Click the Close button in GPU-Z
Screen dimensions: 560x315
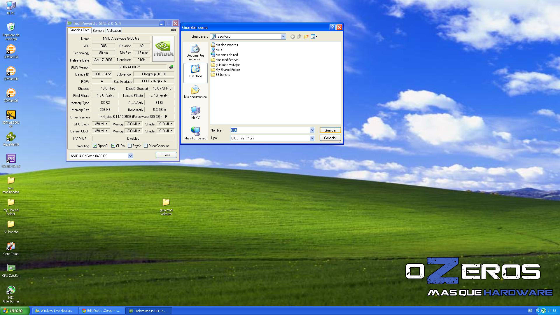(x=166, y=155)
